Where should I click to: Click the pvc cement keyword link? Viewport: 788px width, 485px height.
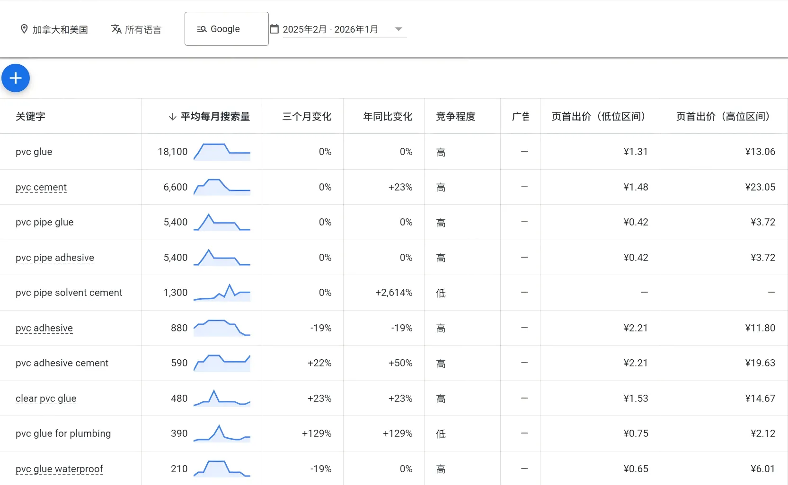click(41, 187)
